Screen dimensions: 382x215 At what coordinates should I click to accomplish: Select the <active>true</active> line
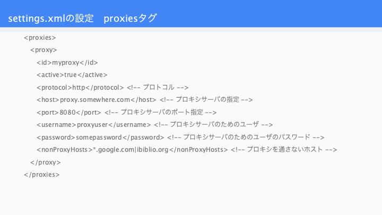72,75
